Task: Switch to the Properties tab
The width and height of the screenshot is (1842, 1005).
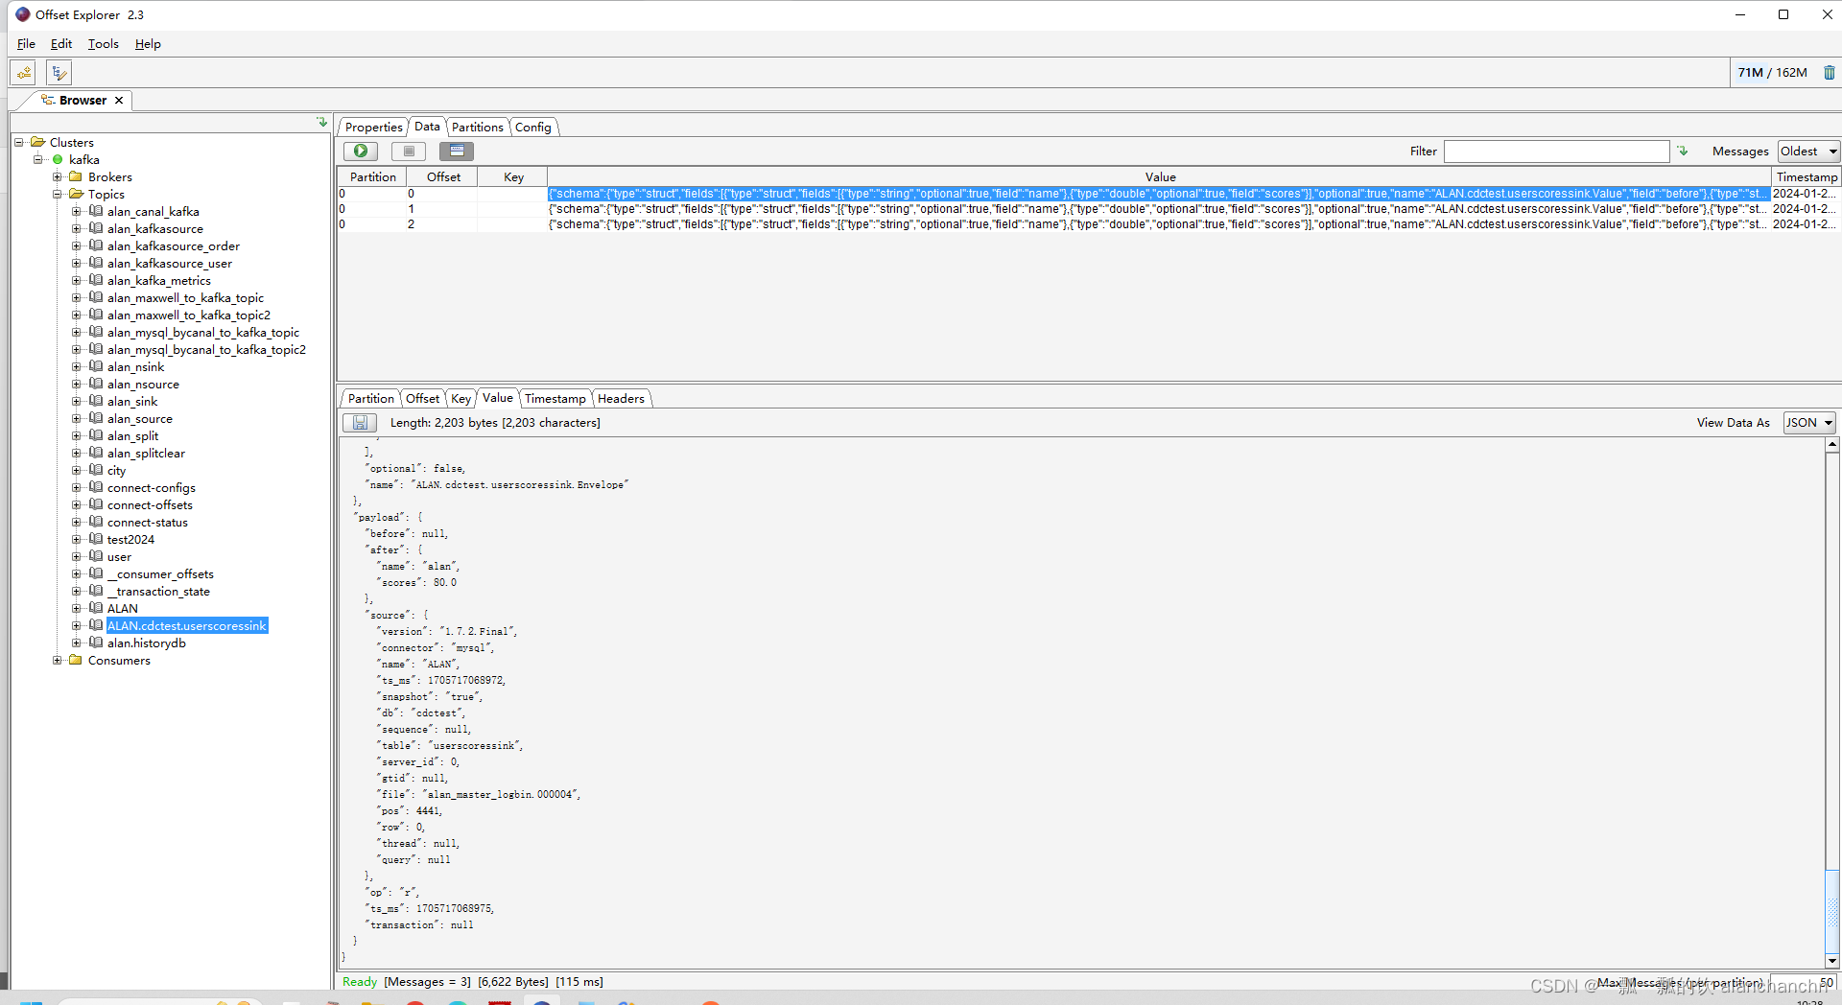Action: coord(373,128)
